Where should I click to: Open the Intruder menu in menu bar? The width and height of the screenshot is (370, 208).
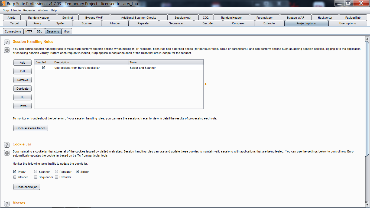tap(16, 10)
